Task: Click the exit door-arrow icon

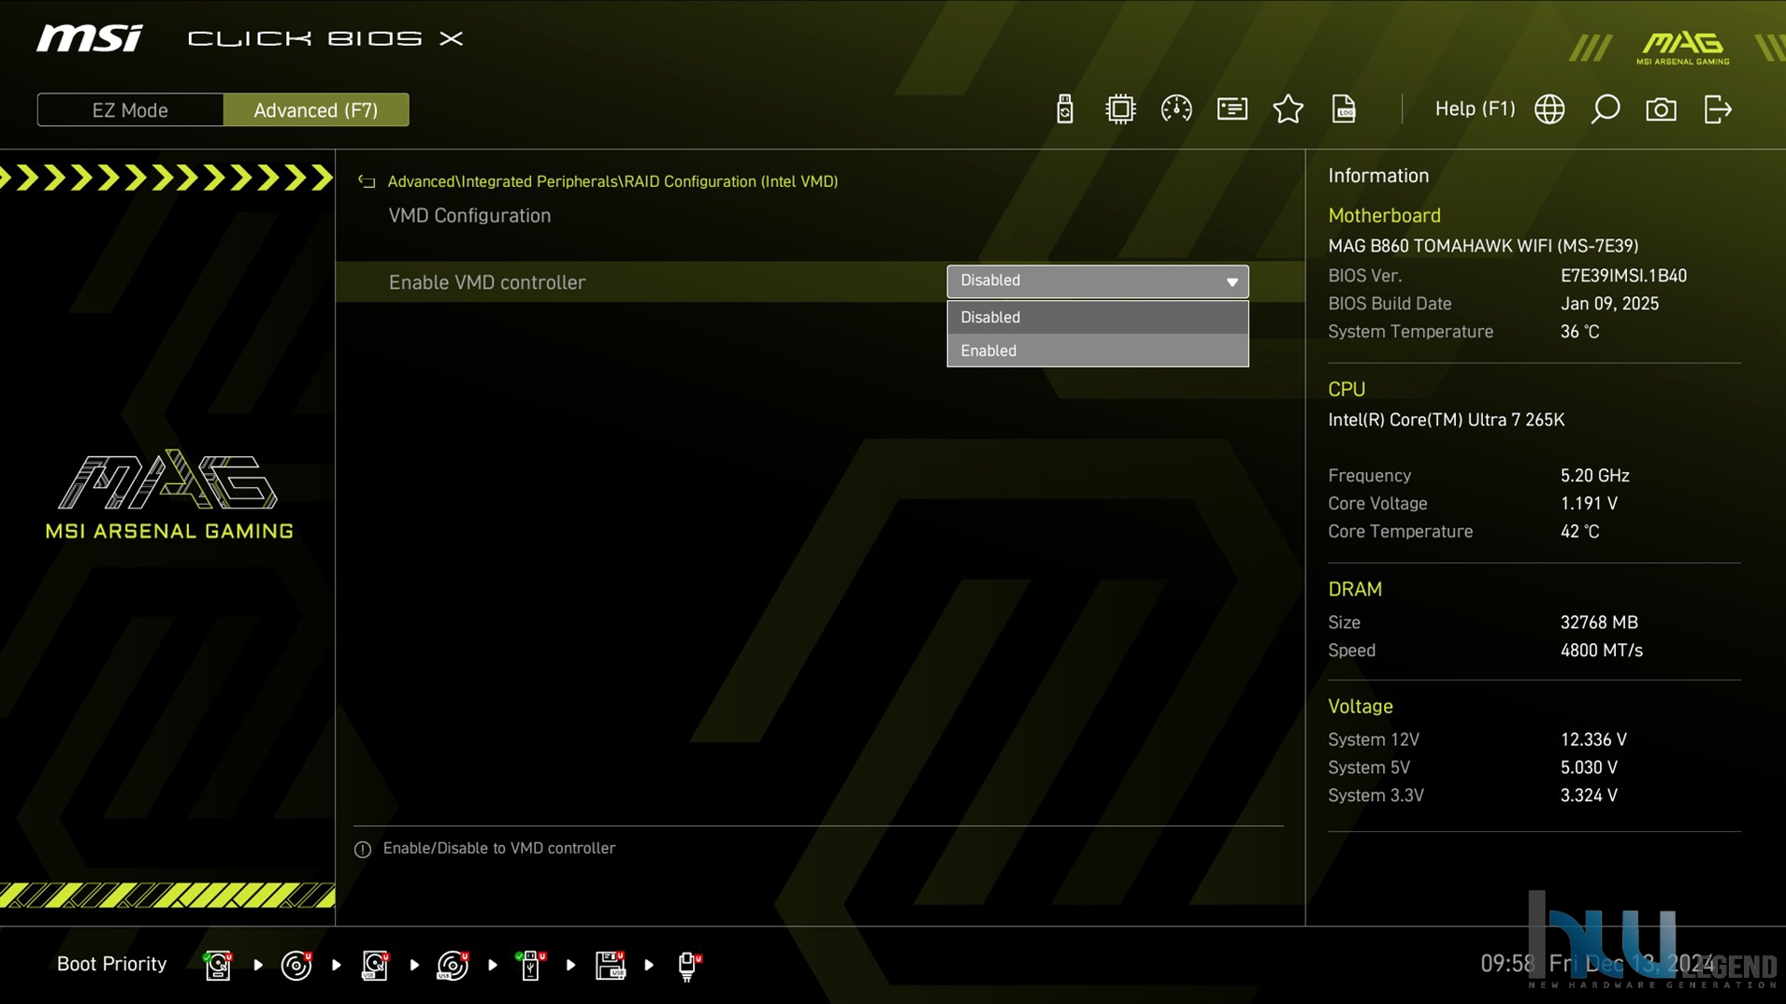Action: click(x=1718, y=109)
